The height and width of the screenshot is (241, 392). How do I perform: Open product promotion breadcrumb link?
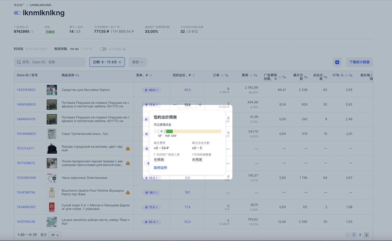[x=19, y=5]
